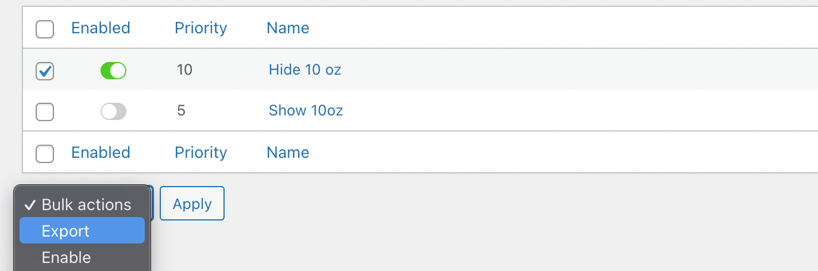Image resolution: width=818 pixels, height=271 pixels.
Task: Click priority value 5 in second row
Action: pyautogui.click(x=181, y=111)
